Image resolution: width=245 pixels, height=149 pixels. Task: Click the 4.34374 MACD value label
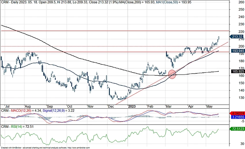click(x=238, y=113)
